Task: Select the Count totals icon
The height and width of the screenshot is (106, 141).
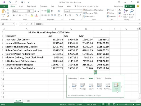Action: point(91,86)
